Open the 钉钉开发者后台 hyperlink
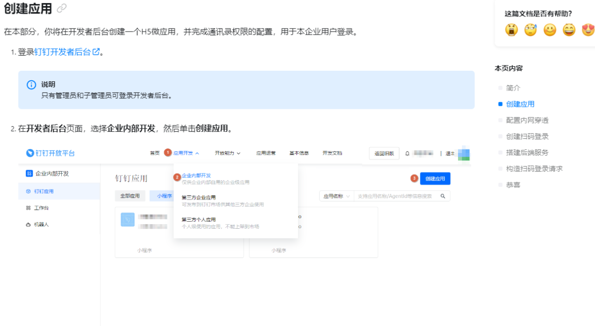 point(63,52)
